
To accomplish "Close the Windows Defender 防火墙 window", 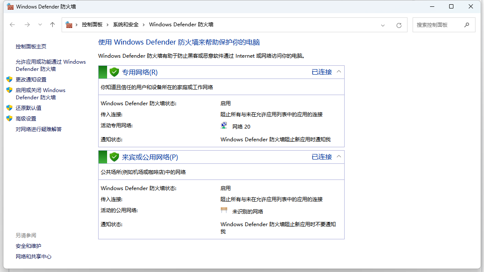I will coord(471,6).
